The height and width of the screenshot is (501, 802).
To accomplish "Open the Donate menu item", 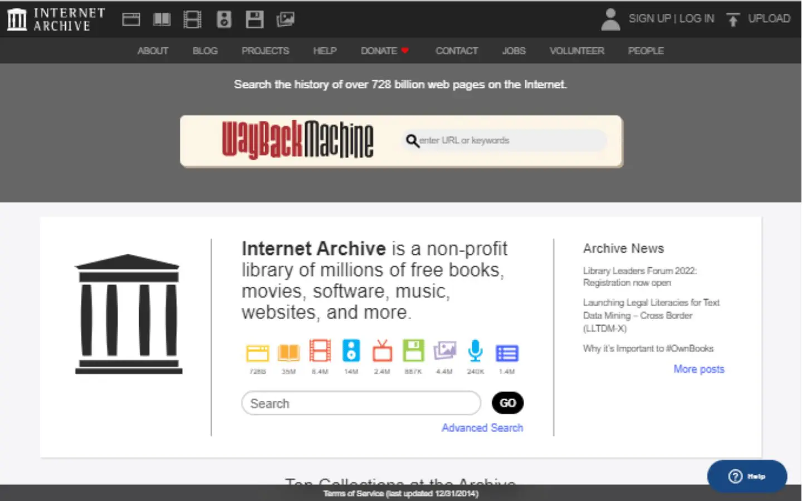I will point(379,51).
